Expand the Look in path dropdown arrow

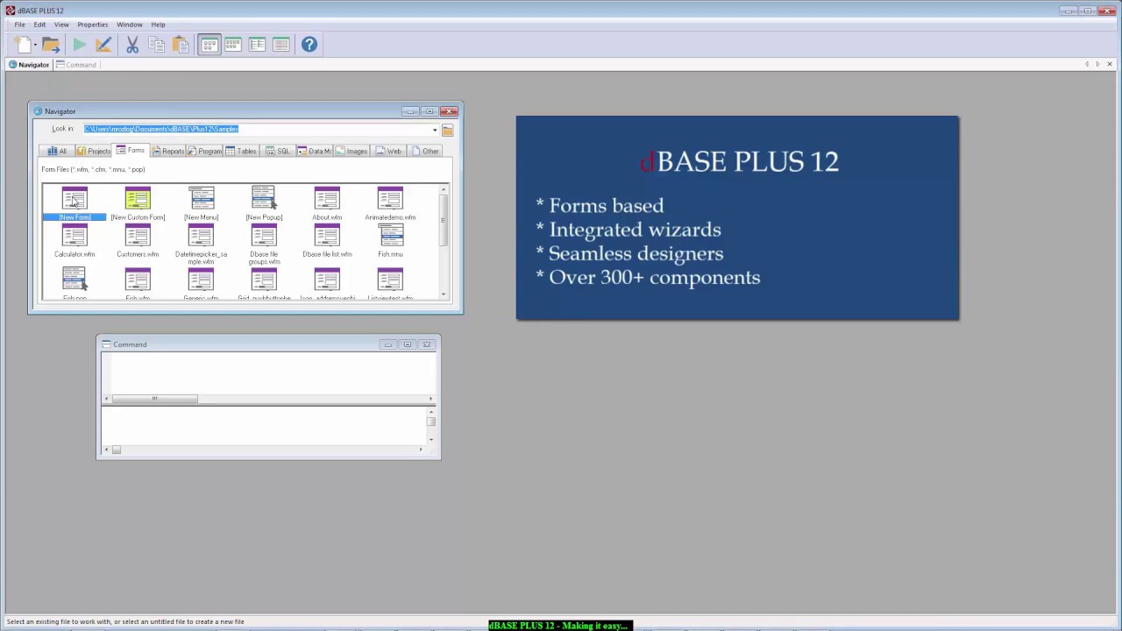pyautogui.click(x=435, y=130)
